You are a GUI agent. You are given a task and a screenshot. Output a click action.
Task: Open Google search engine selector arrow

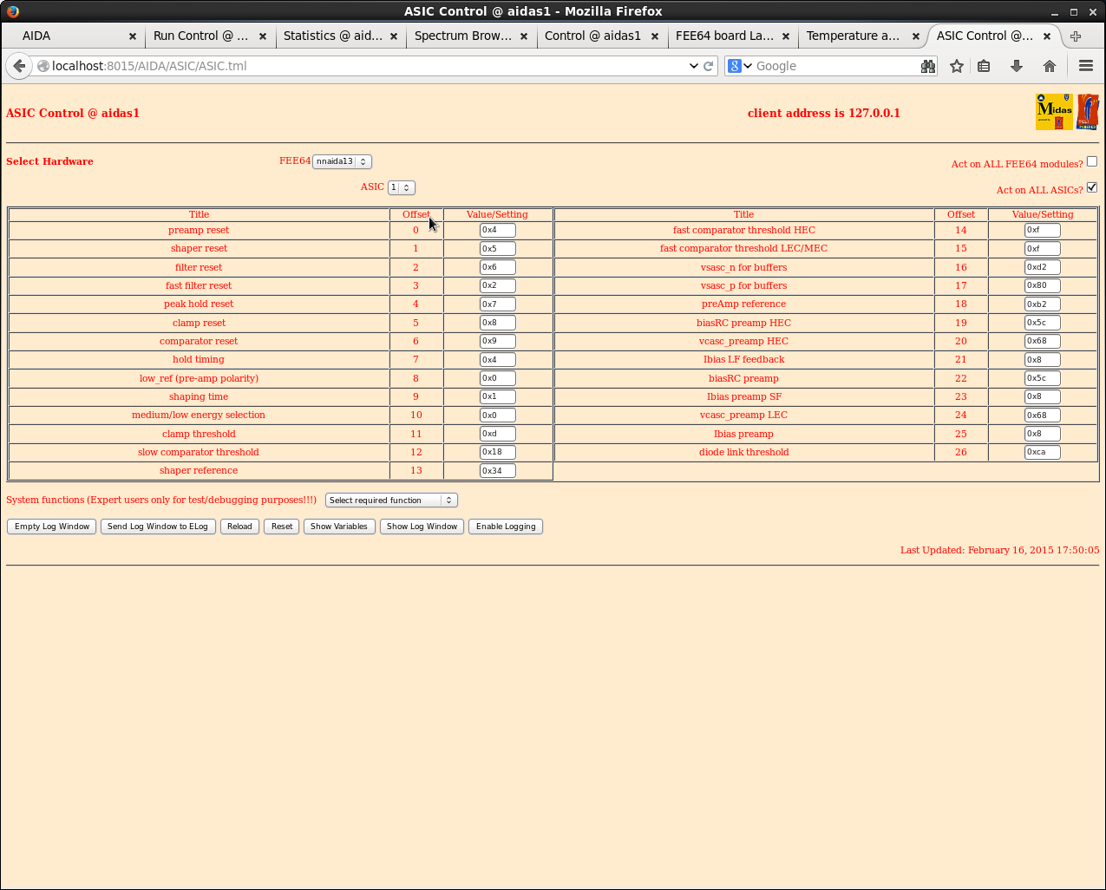[748, 66]
